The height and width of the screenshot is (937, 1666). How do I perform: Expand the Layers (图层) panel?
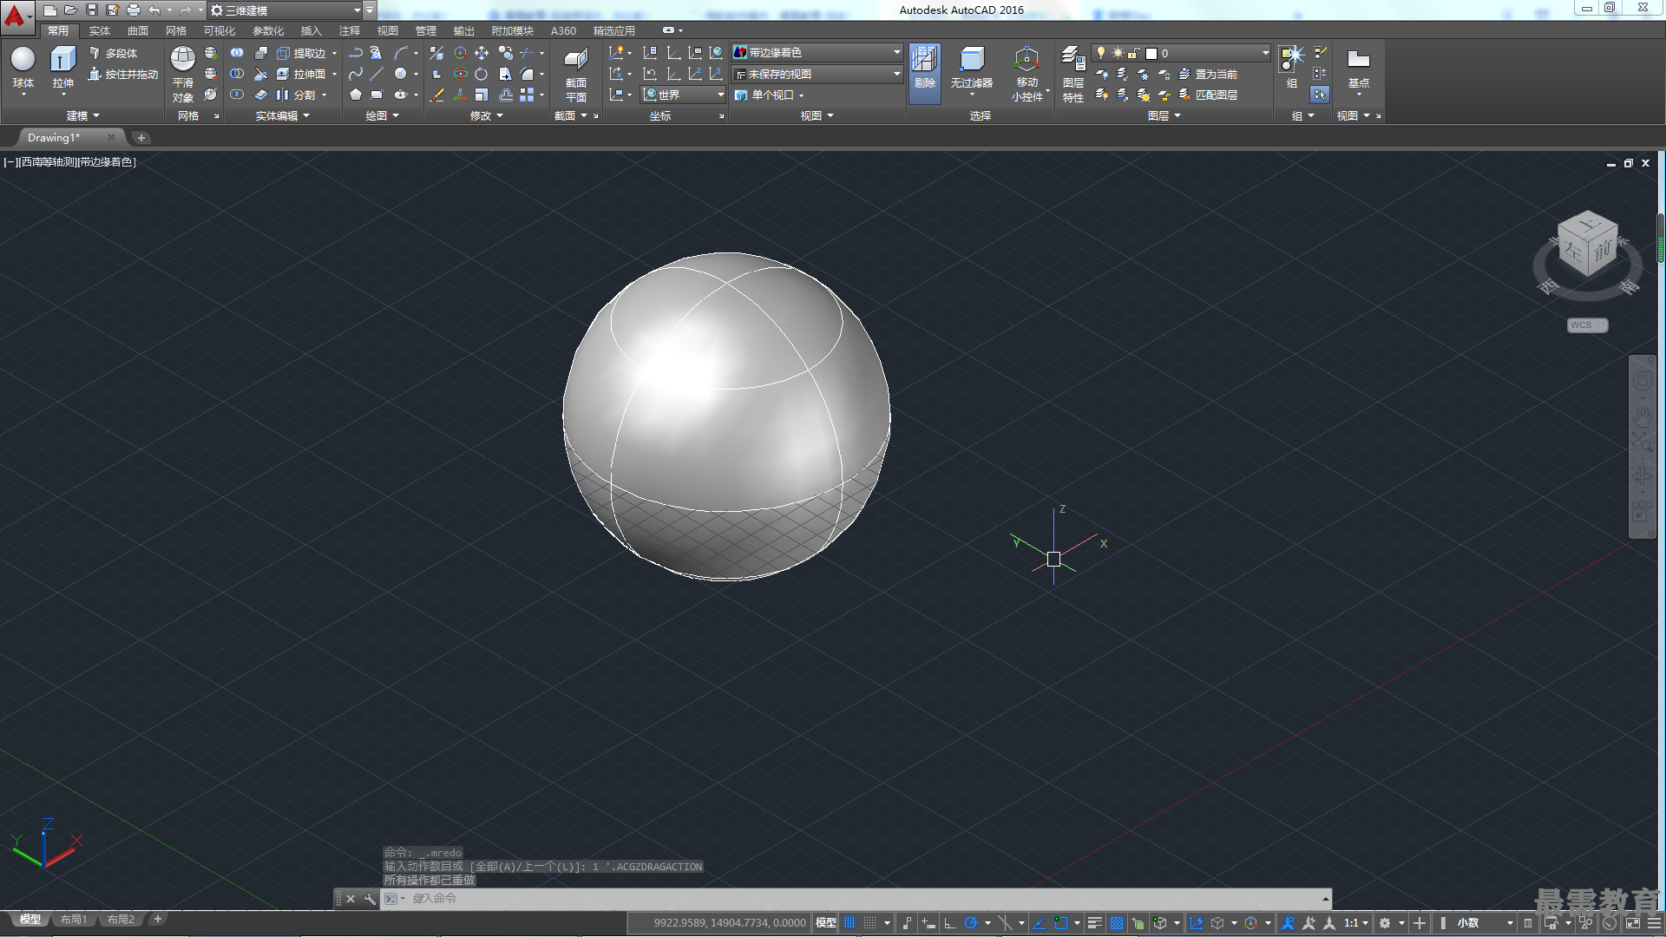(1164, 115)
